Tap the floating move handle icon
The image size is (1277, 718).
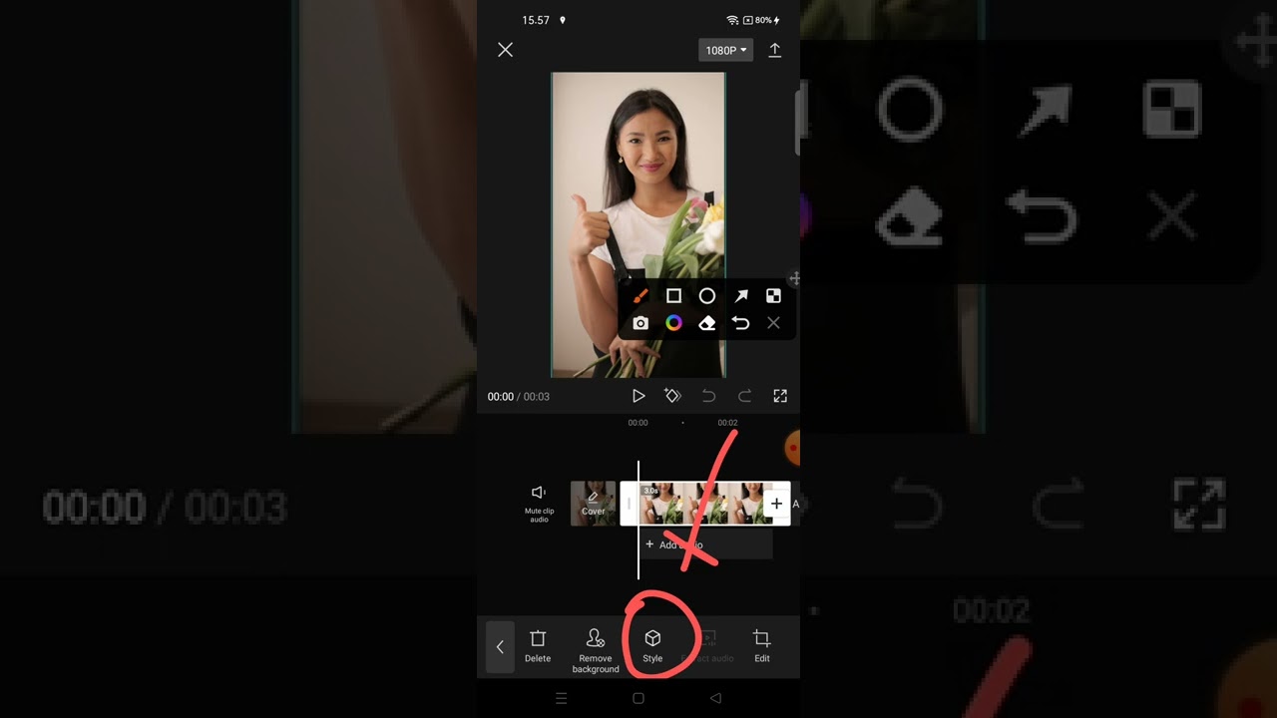[x=794, y=278]
